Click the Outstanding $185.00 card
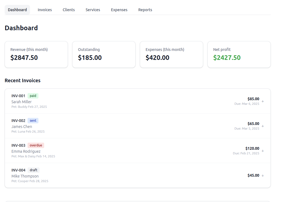This screenshot has width=283, height=202. 104,54
